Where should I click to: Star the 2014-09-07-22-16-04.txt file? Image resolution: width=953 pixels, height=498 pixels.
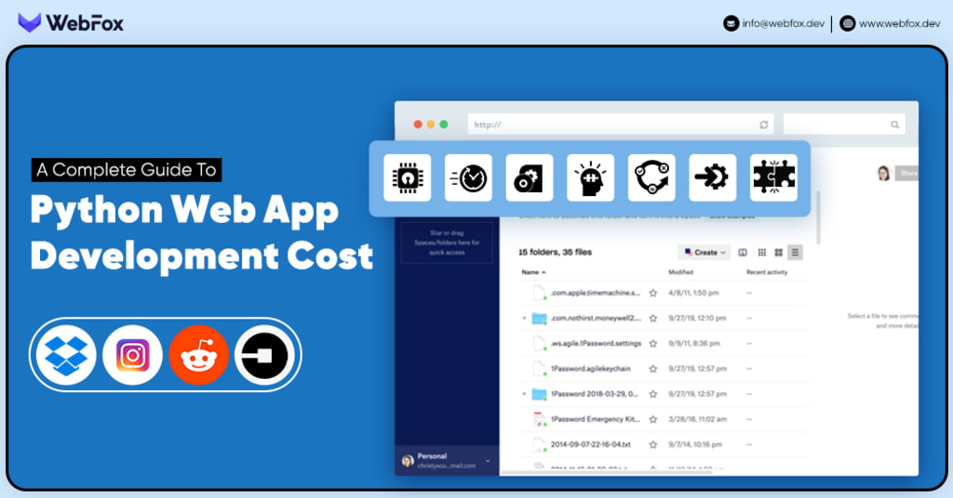pyautogui.click(x=652, y=445)
